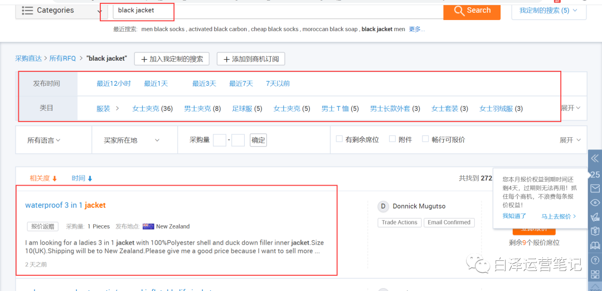Open the price tag dollar icon in sidebar
This screenshot has height=291, width=602.
595,231
